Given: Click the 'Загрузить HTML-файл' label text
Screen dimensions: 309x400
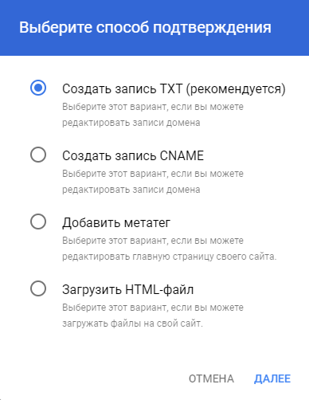Looking at the screenshot, I should 128,289.
